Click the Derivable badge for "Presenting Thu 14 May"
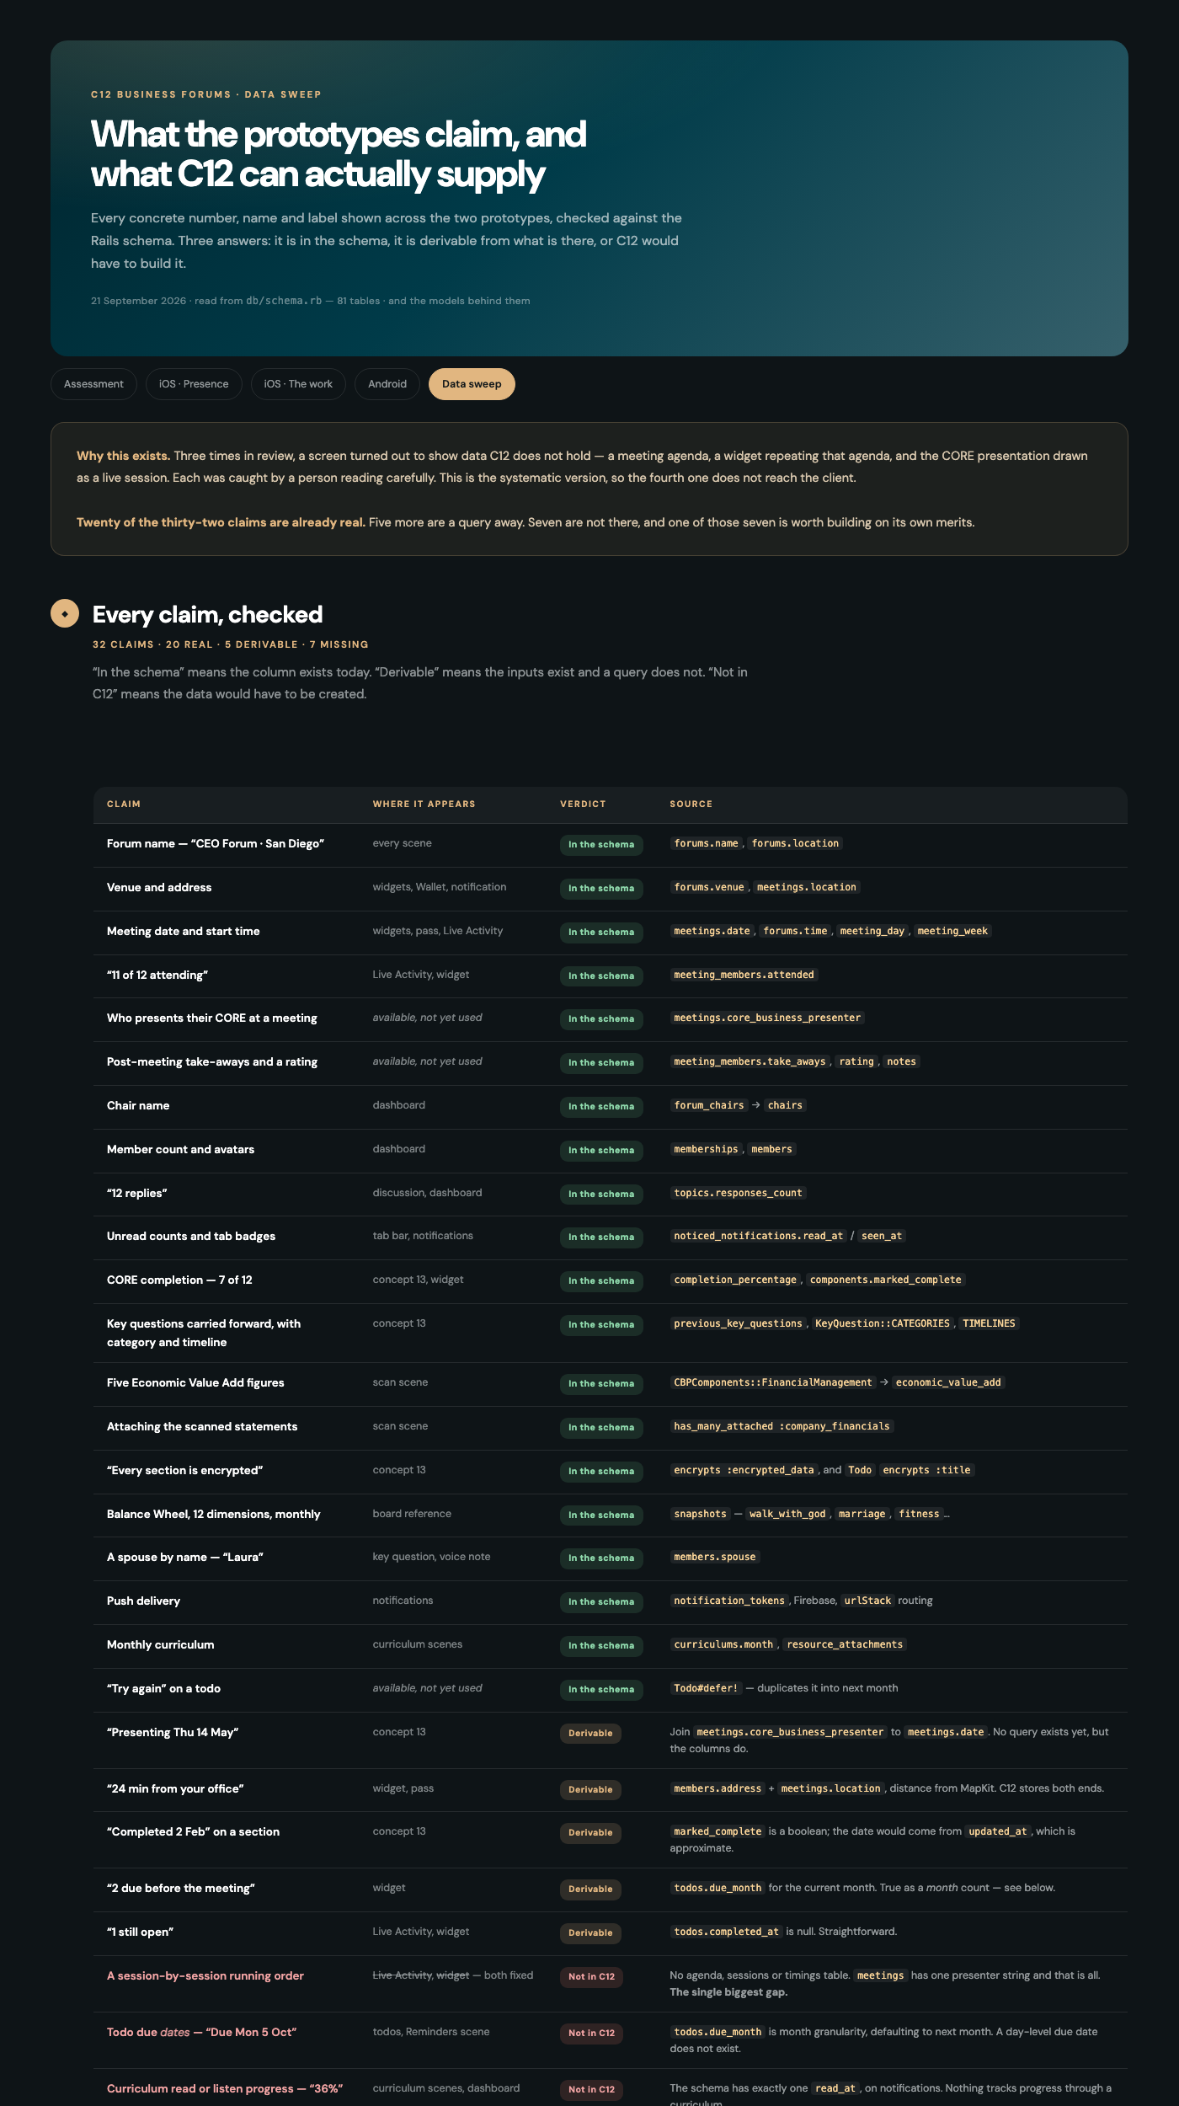The image size is (1179, 2106). [590, 1734]
